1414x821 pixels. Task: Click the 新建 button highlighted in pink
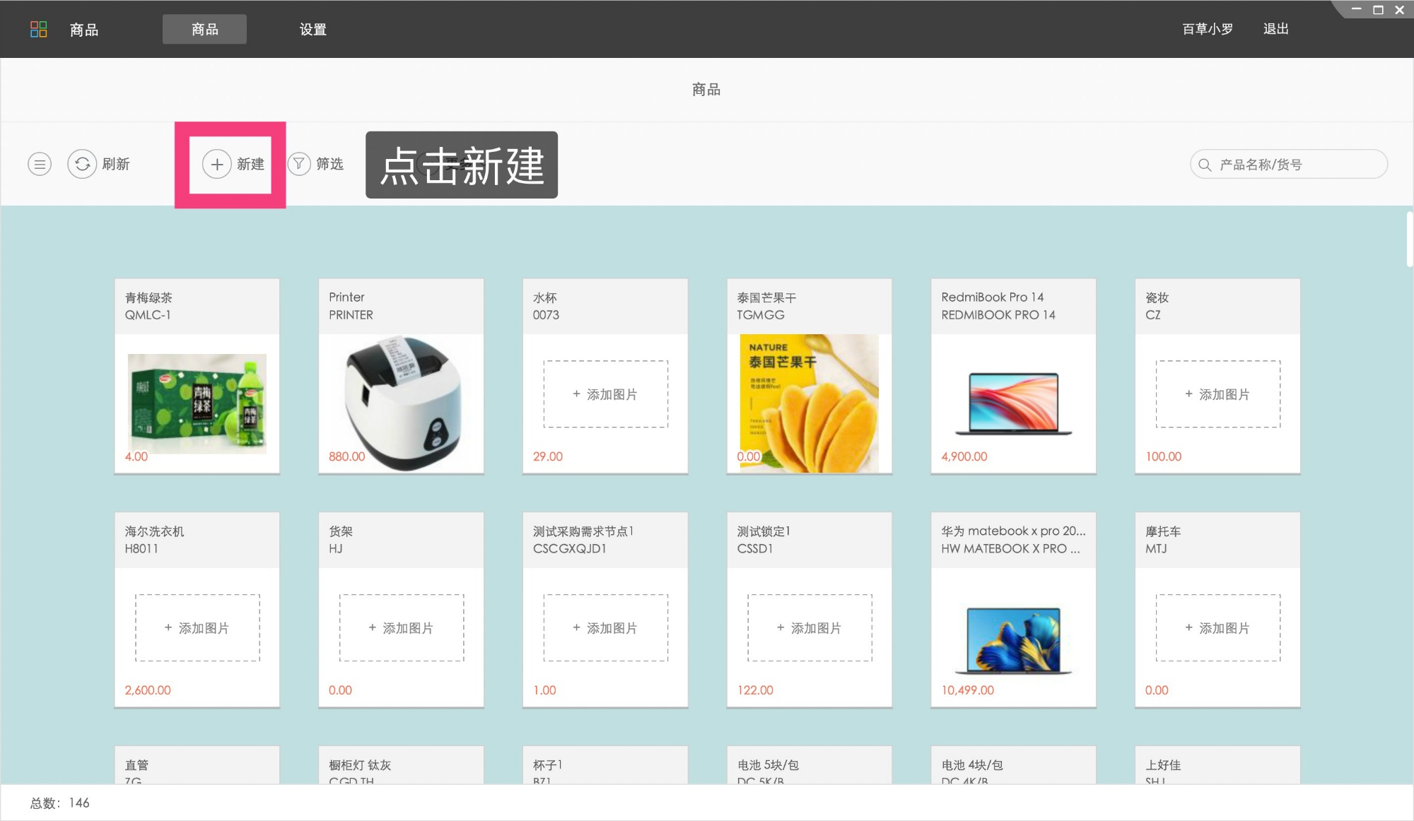click(x=233, y=163)
